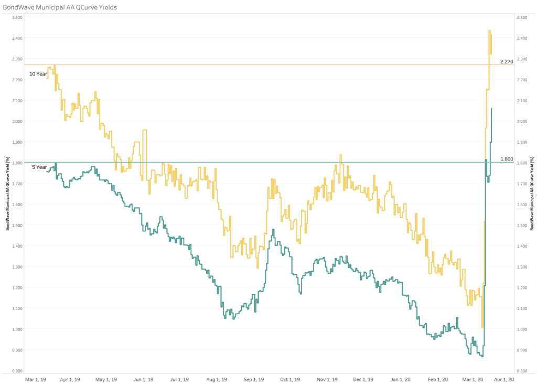
Task: Click the 1.500 tick on right axis
Action: [x=522, y=226]
